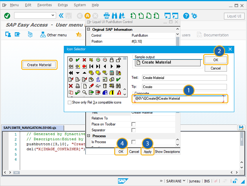This screenshot has height=186, width=247.
Task: Open the Edit menu
Action: click(28, 5)
